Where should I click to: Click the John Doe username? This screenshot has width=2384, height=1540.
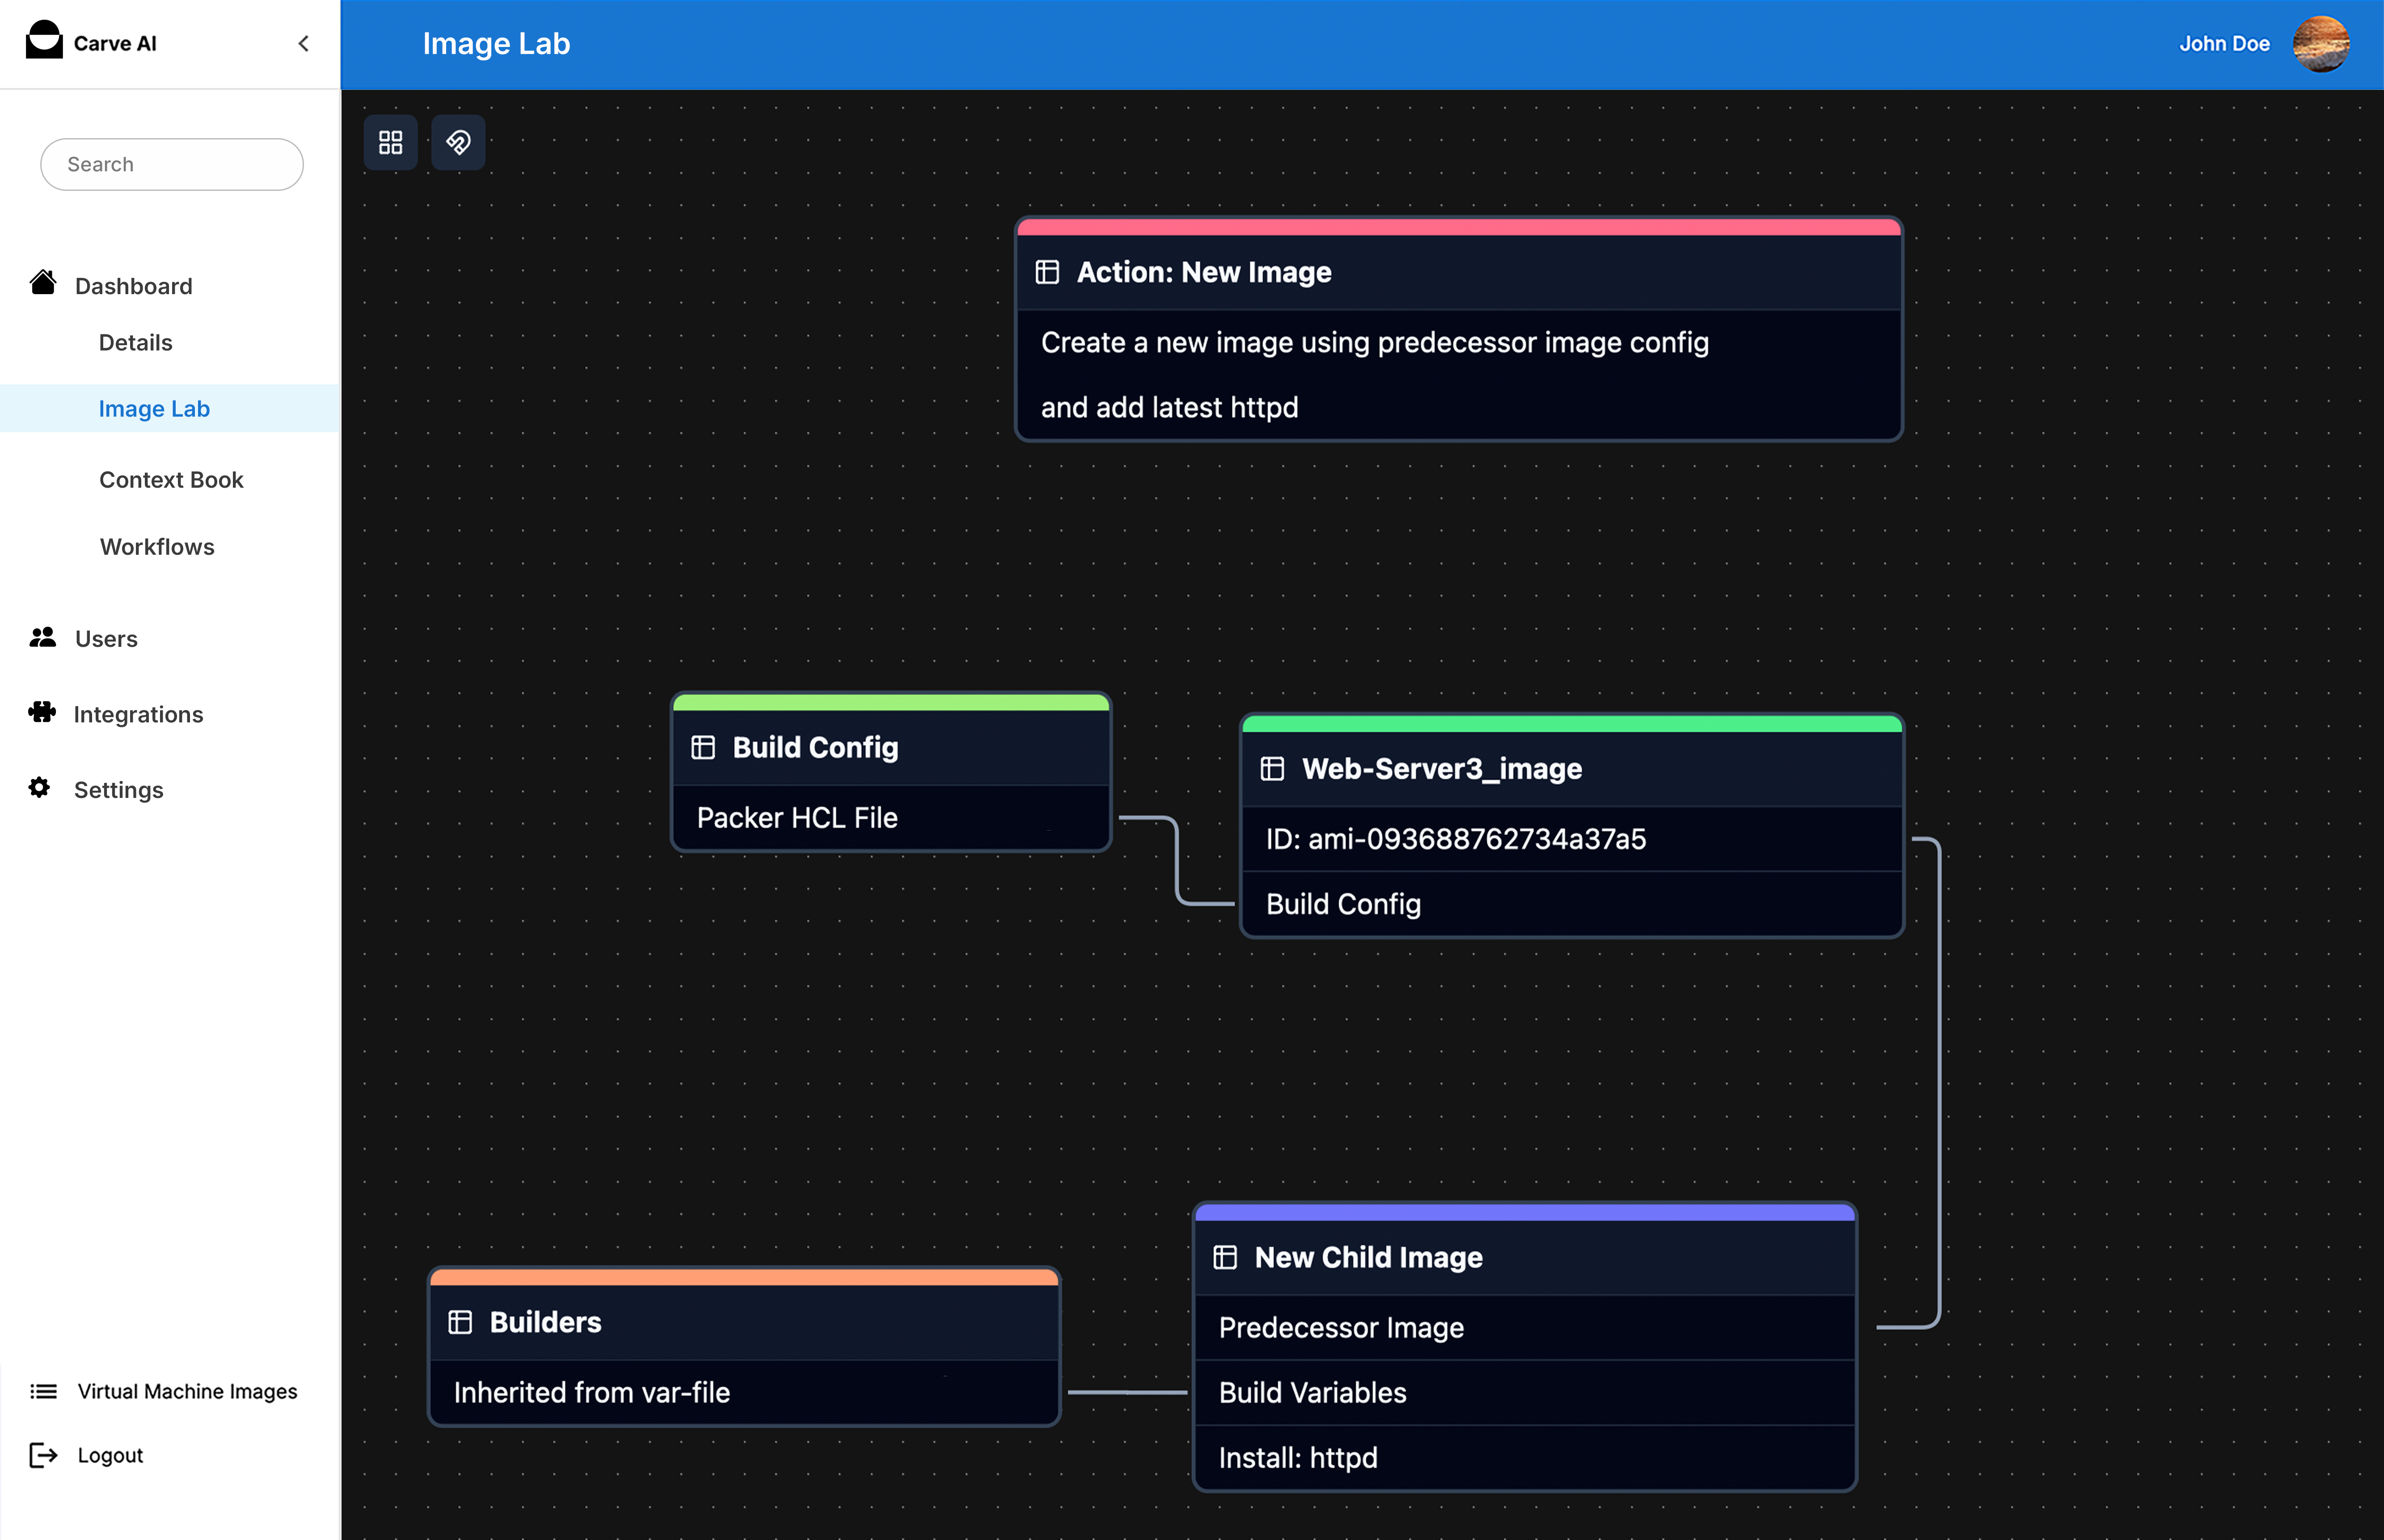tap(2224, 44)
